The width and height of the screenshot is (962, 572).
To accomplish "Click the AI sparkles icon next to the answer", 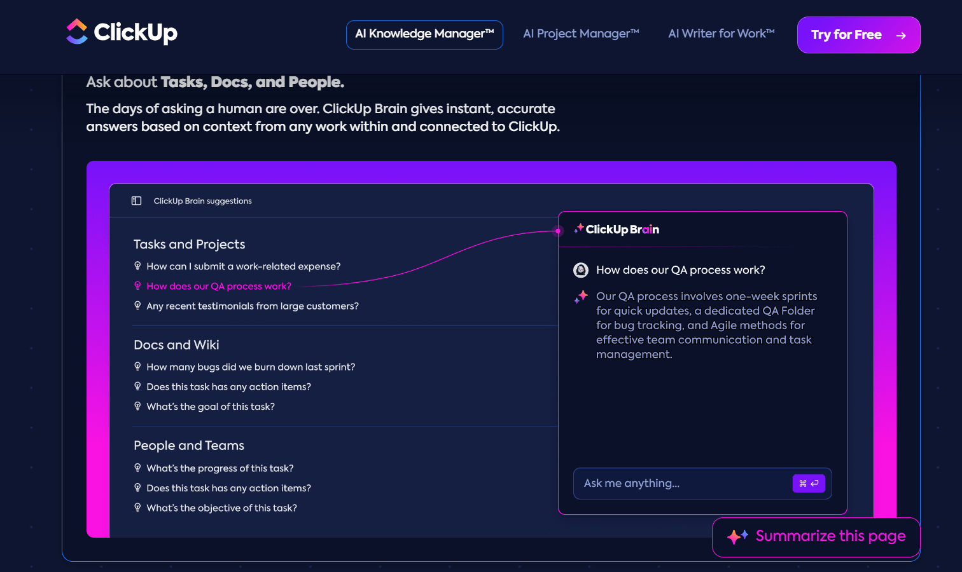I will (581, 296).
